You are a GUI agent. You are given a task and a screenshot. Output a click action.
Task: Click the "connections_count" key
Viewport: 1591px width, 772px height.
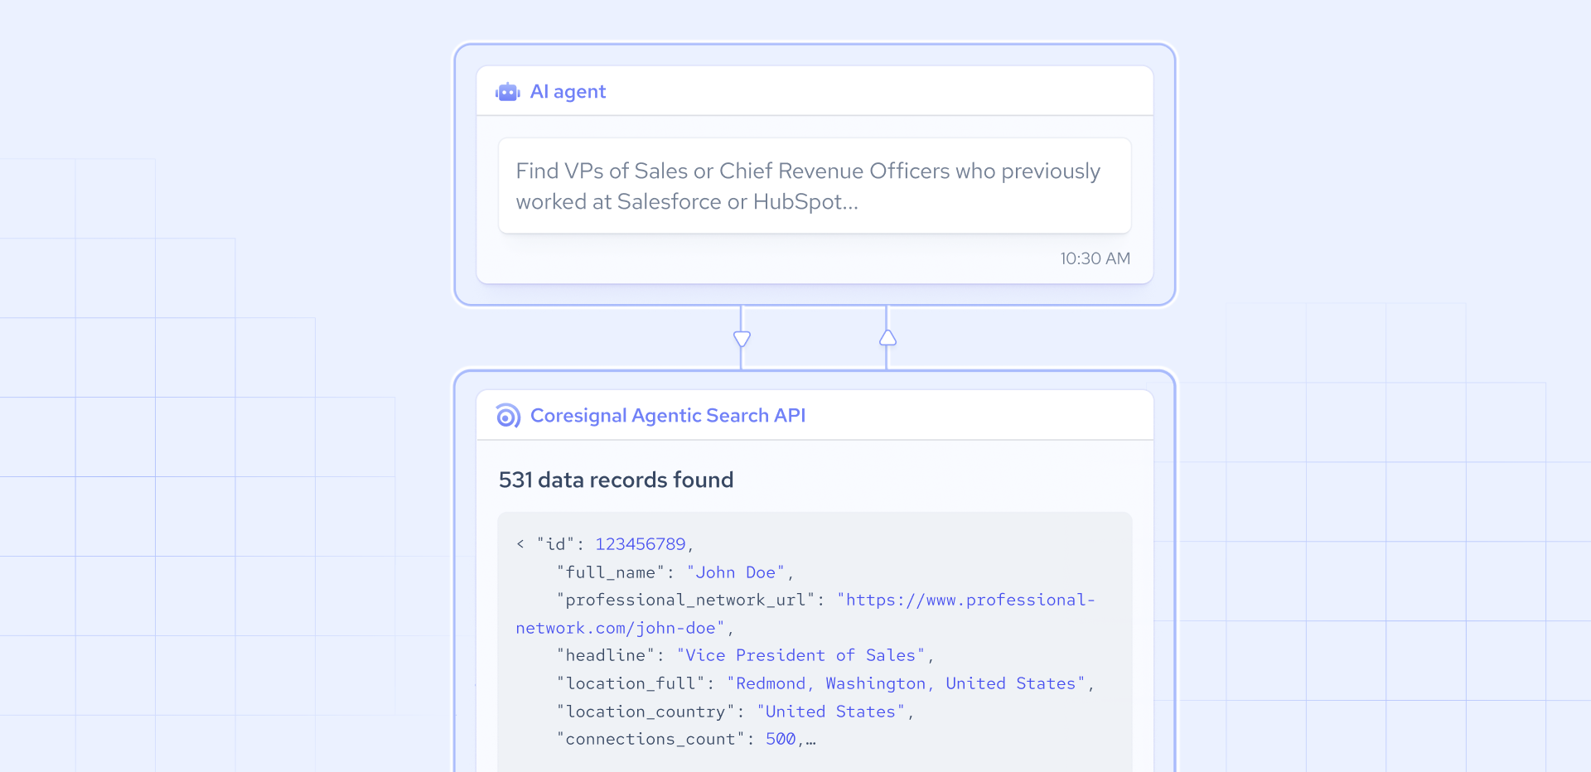coord(650,739)
